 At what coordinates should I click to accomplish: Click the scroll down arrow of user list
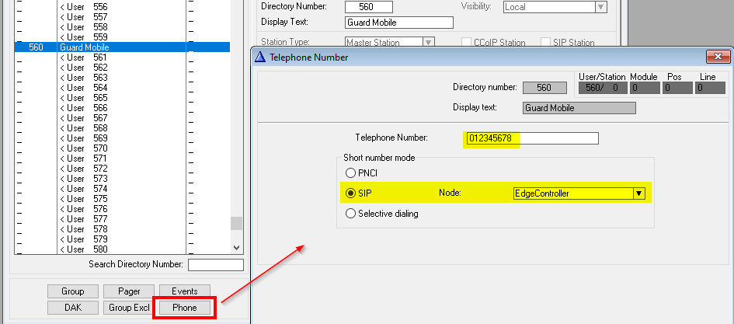(236, 248)
